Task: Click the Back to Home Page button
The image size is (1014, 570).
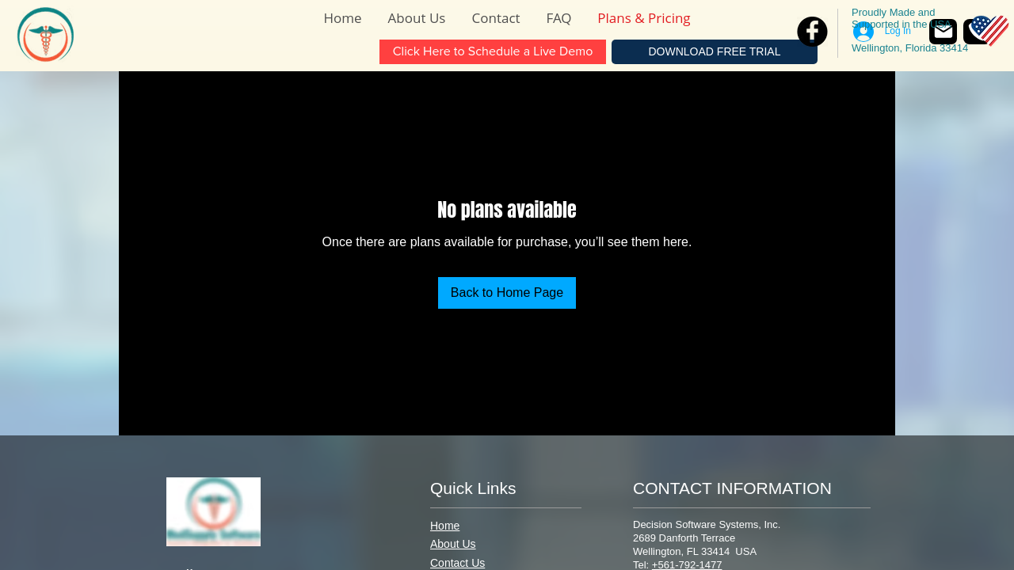Action: pos(507,293)
